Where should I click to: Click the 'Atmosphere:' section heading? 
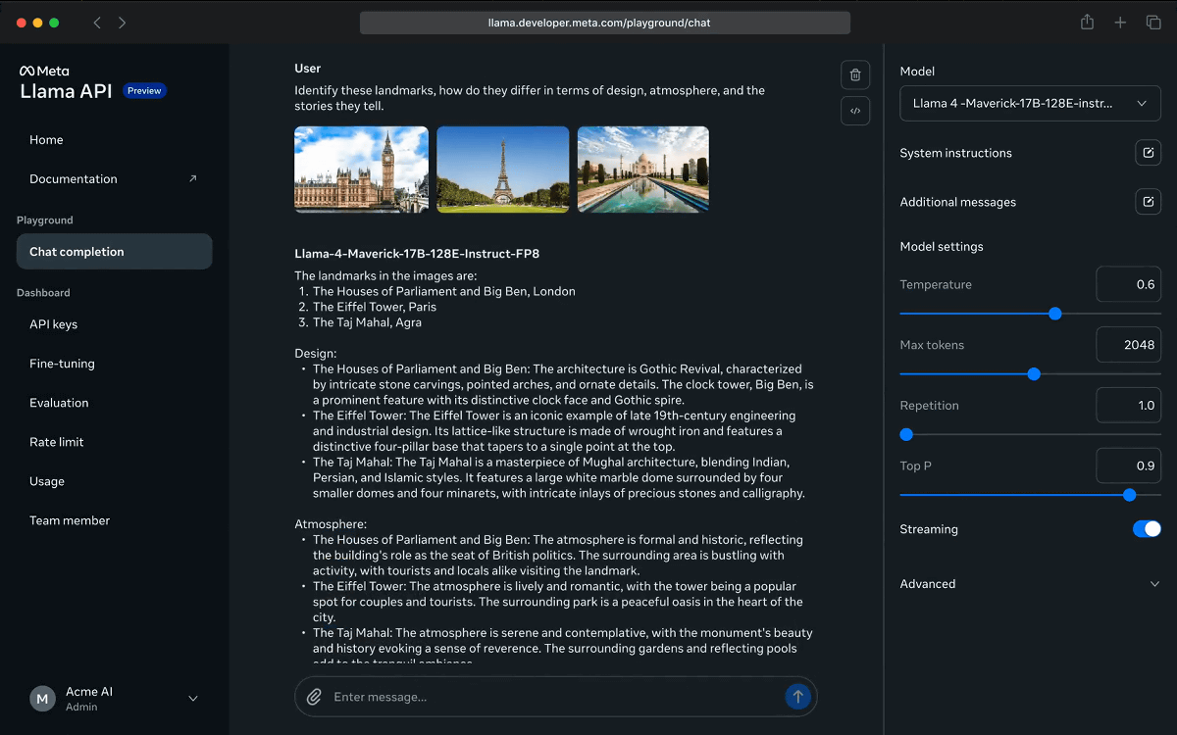(331, 524)
